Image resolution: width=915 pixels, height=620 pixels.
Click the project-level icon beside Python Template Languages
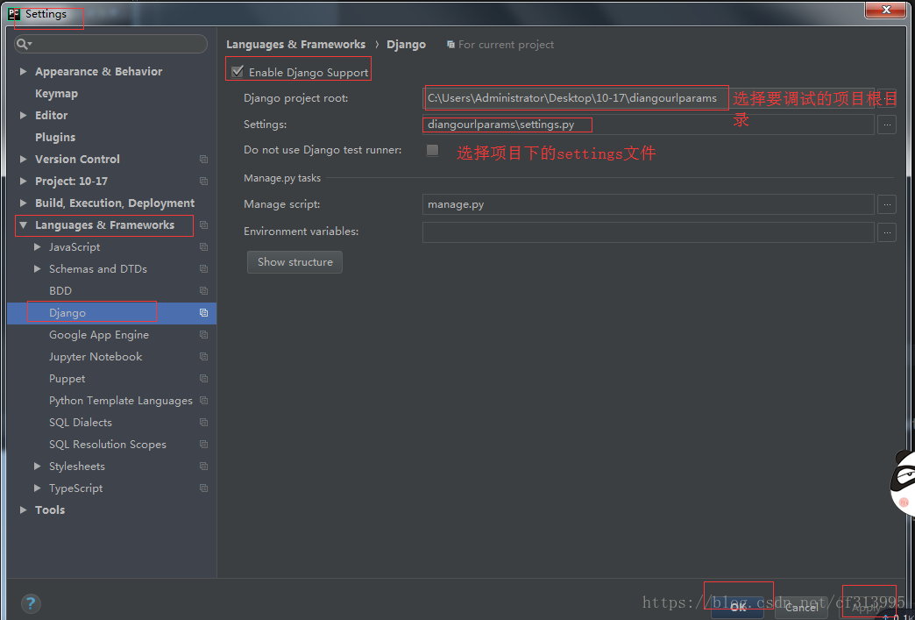click(203, 401)
